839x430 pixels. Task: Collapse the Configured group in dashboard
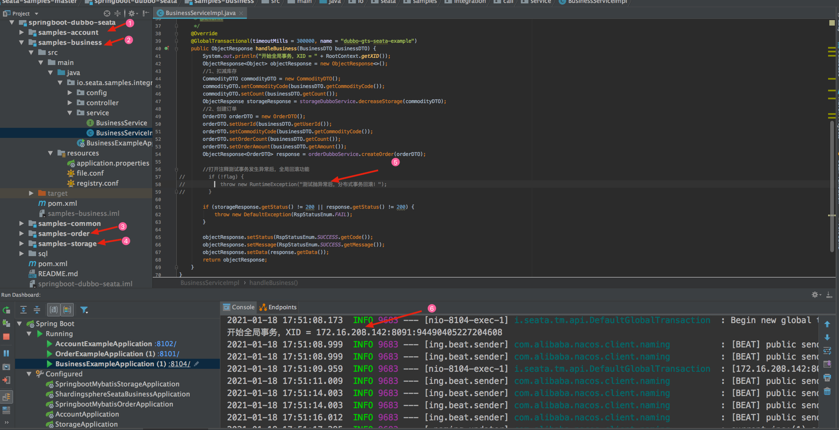29,374
